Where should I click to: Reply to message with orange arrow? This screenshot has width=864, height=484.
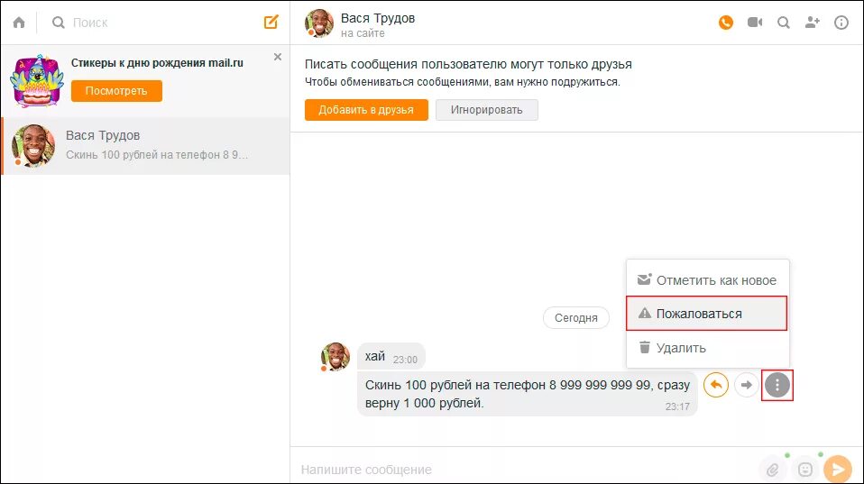pos(716,385)
